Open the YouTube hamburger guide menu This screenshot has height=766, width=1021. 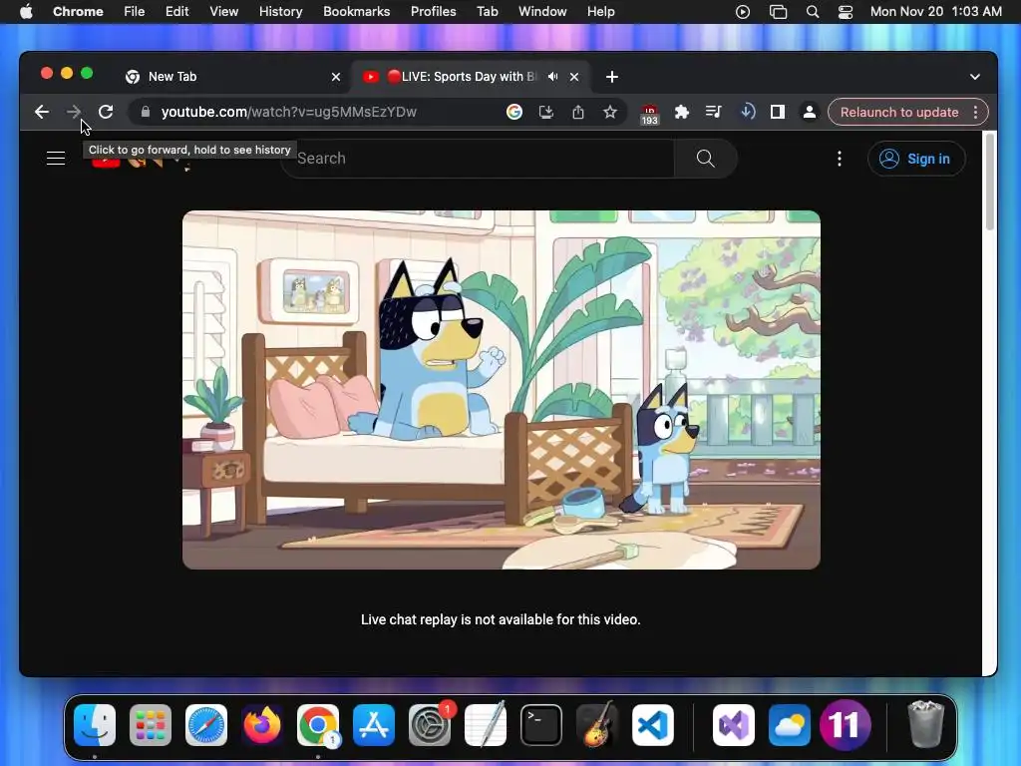[x=56, y=159]
